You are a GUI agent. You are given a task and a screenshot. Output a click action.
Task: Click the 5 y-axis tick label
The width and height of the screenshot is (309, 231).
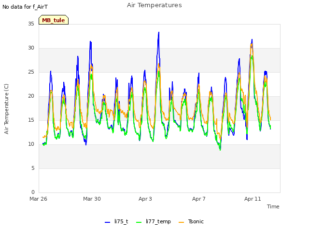(33, 168)
